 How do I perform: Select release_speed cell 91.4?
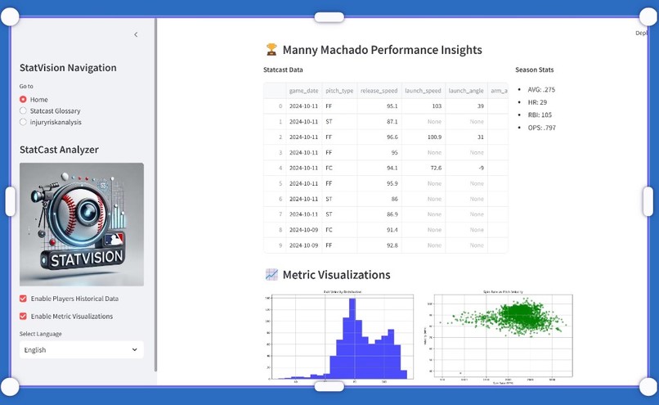point(379,230)
